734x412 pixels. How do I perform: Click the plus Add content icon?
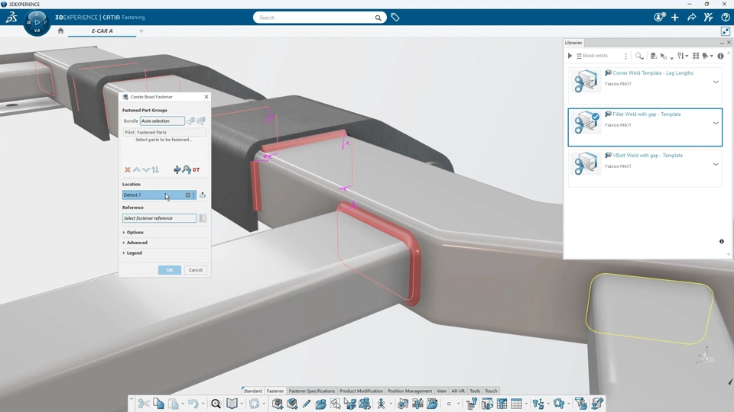click(x=675, y=18)
